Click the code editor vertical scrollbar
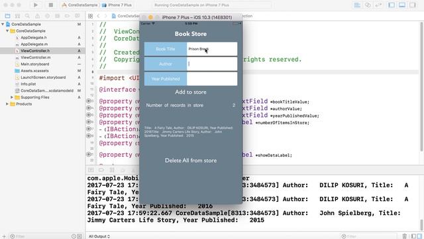This screenshot has width=424, height=239. [x=421, y=86]
